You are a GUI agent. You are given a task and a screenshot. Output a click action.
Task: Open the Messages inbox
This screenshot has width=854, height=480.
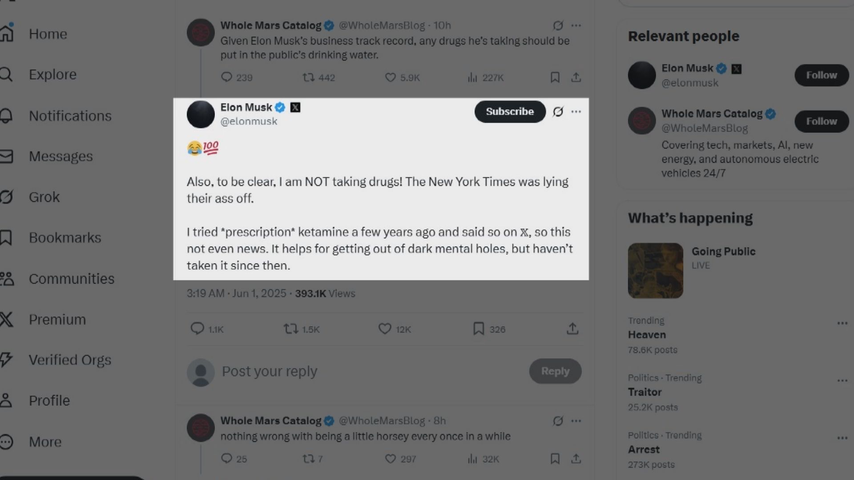60,156
